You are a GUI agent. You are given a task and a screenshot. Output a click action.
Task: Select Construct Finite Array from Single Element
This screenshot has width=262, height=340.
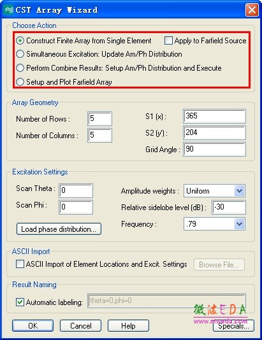20,41
